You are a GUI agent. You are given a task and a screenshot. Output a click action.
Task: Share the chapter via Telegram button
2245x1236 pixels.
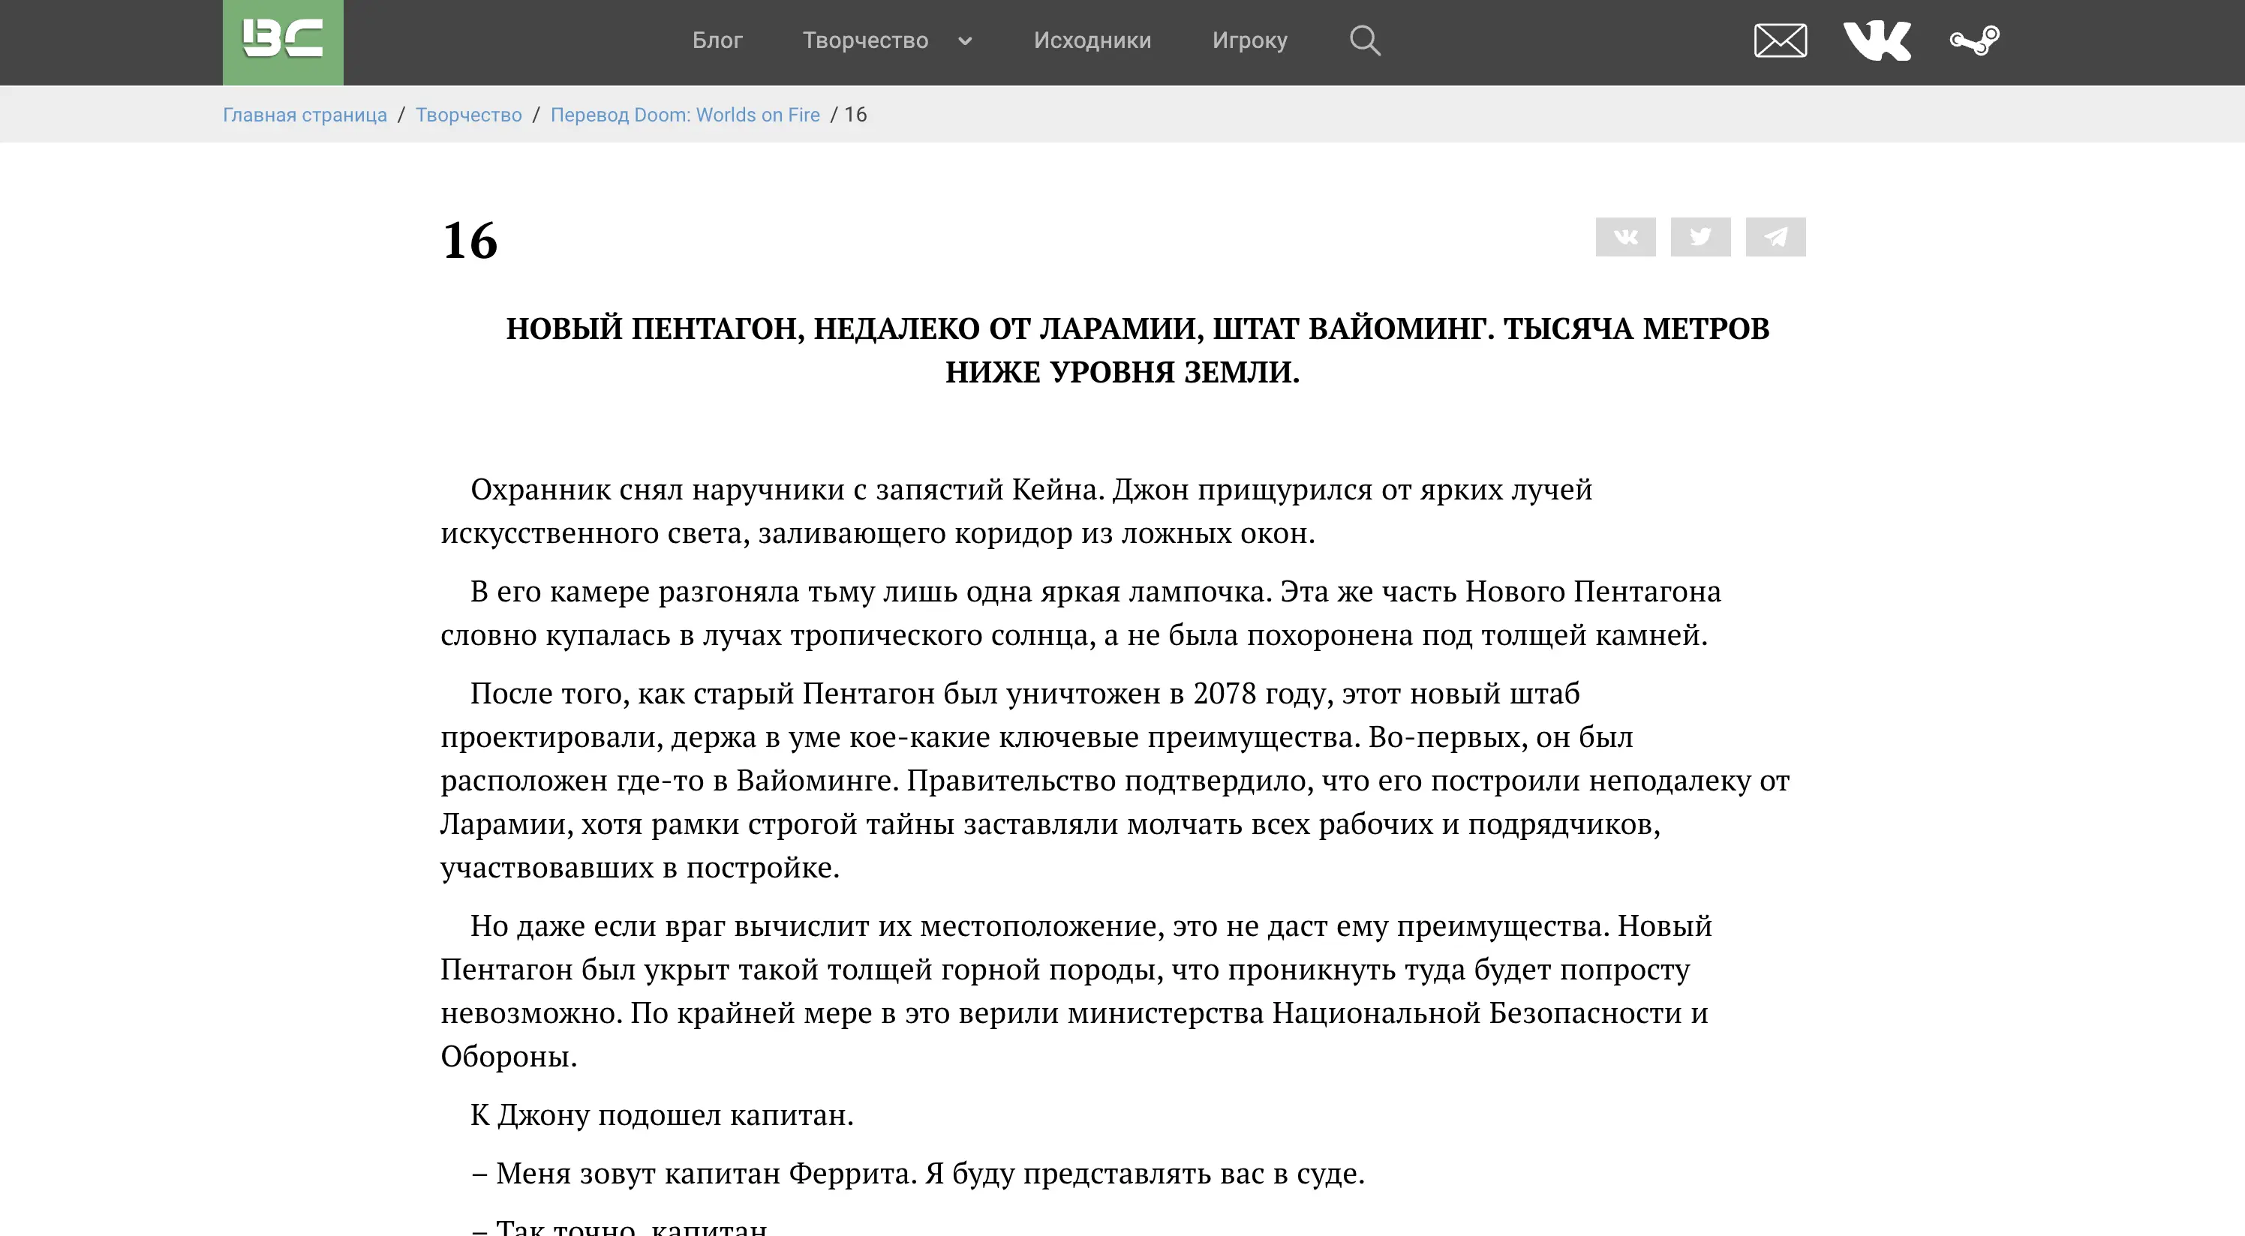[x=1775, y=237]
